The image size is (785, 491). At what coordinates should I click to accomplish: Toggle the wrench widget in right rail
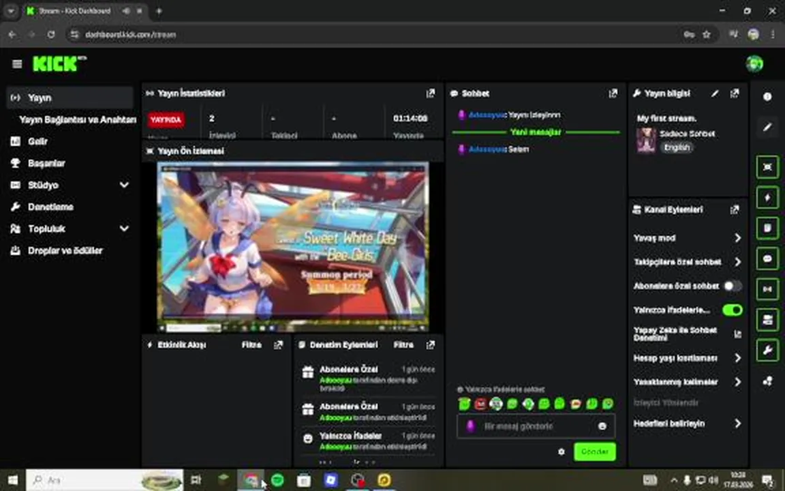(767, 351)
